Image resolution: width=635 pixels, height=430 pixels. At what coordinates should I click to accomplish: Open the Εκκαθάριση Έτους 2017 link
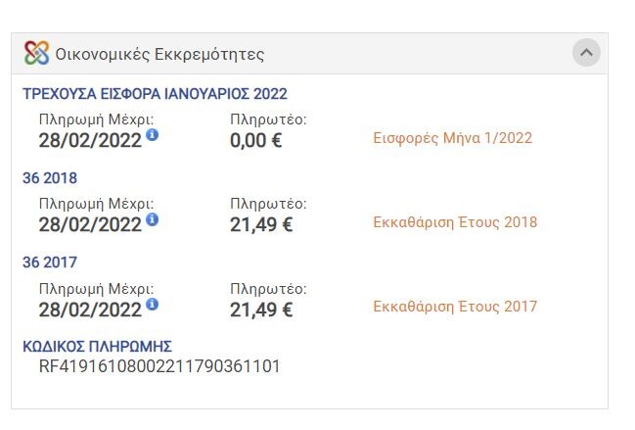point(455,307)
